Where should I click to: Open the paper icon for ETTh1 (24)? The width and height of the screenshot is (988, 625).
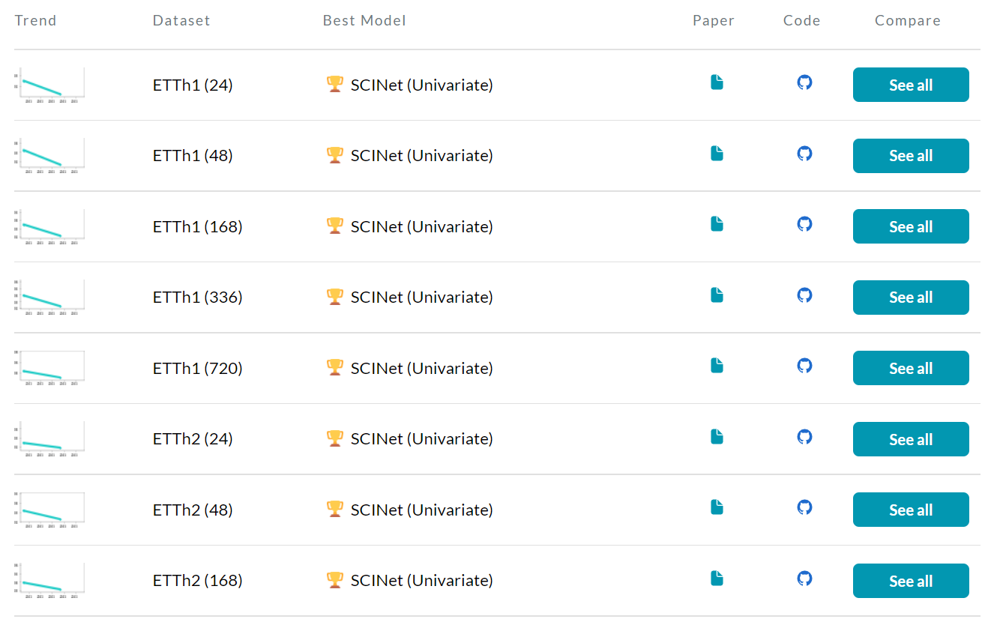(x=717, y=82)
